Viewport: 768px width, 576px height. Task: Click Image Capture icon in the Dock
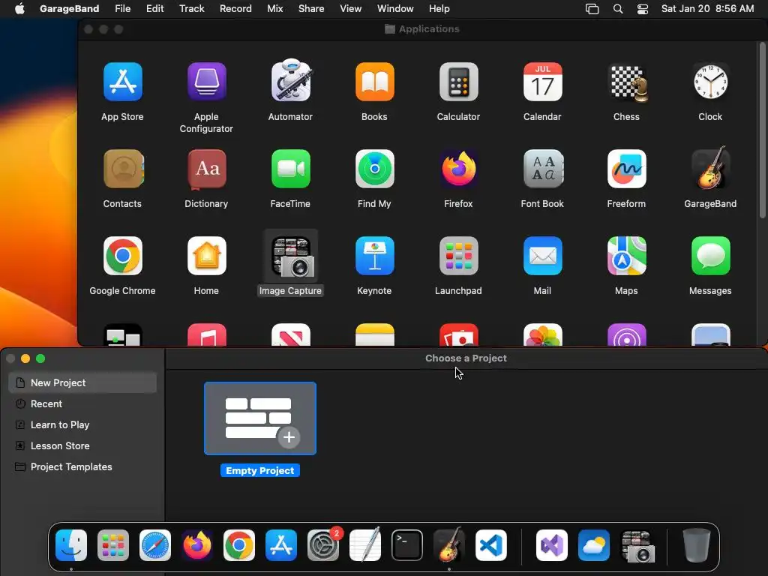(x=638, y=546)
